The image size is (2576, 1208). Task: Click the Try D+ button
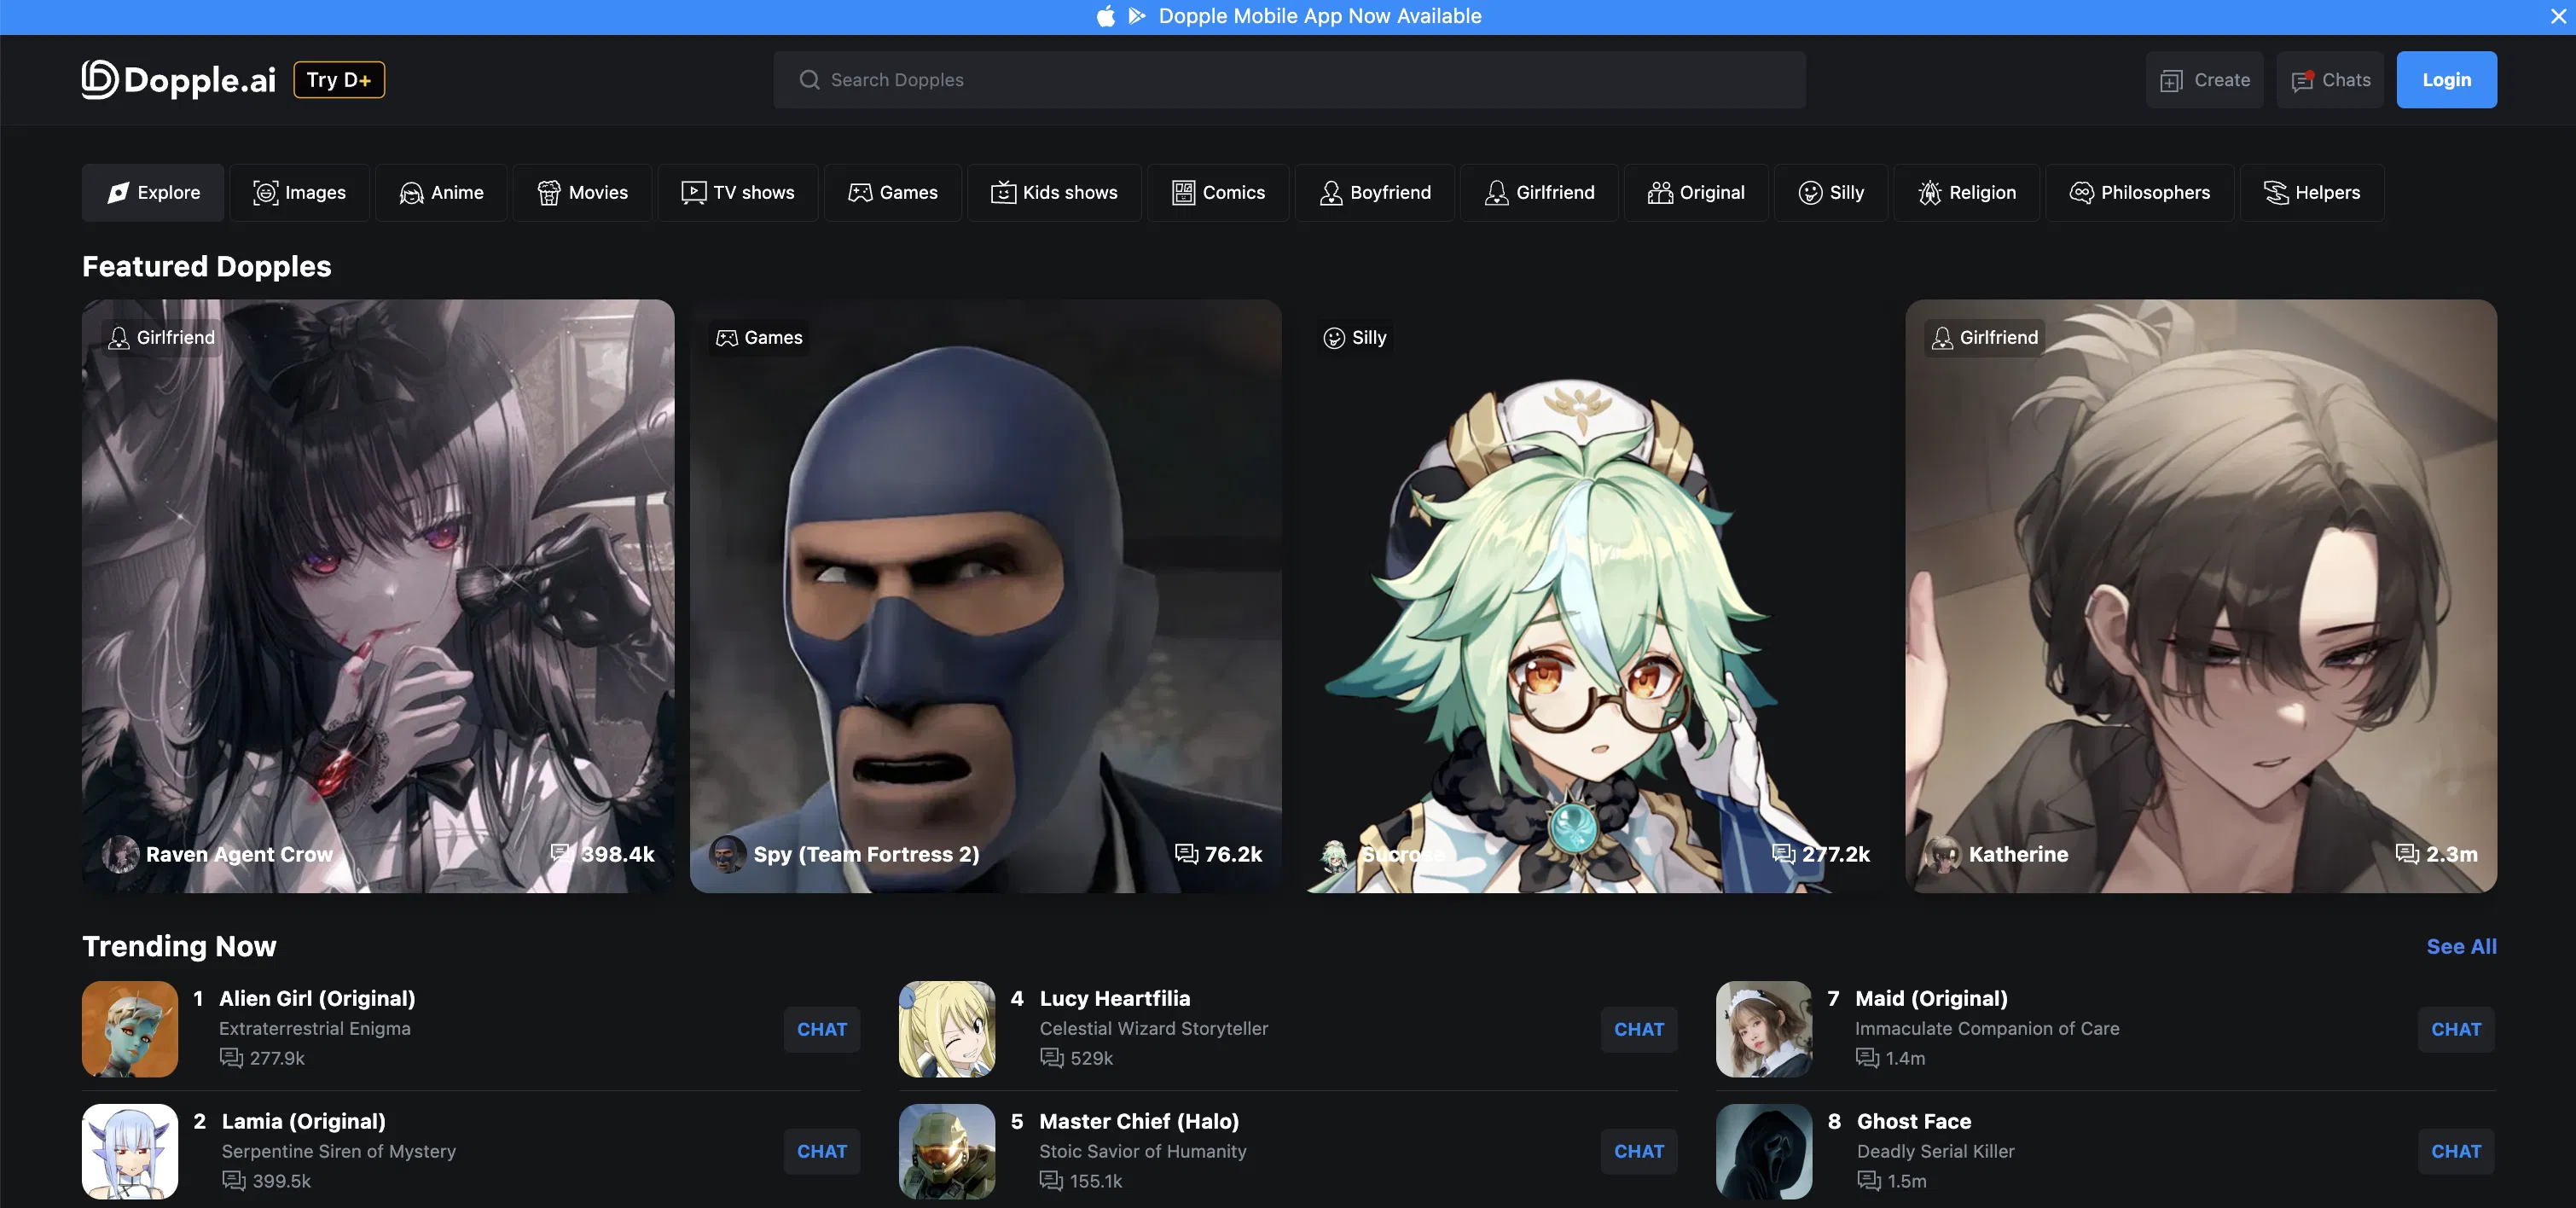coord(339,80)
